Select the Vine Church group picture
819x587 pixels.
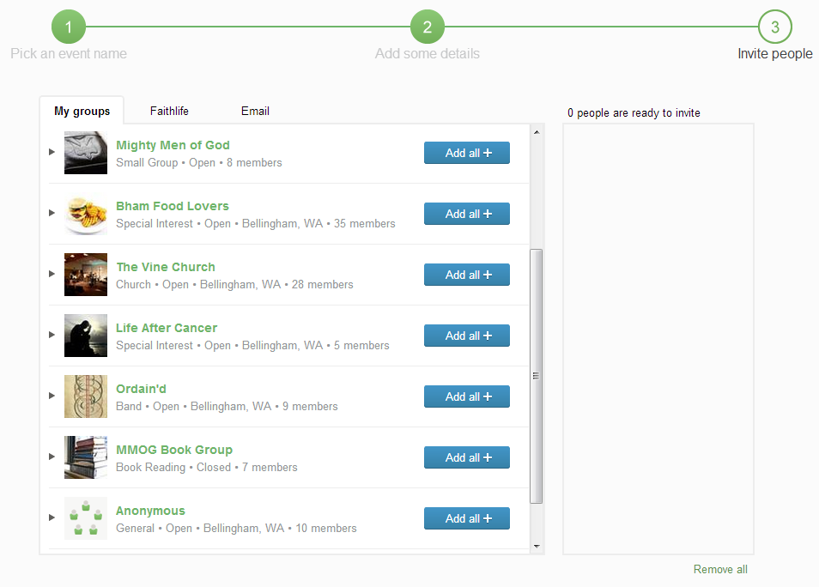point(86,275)
